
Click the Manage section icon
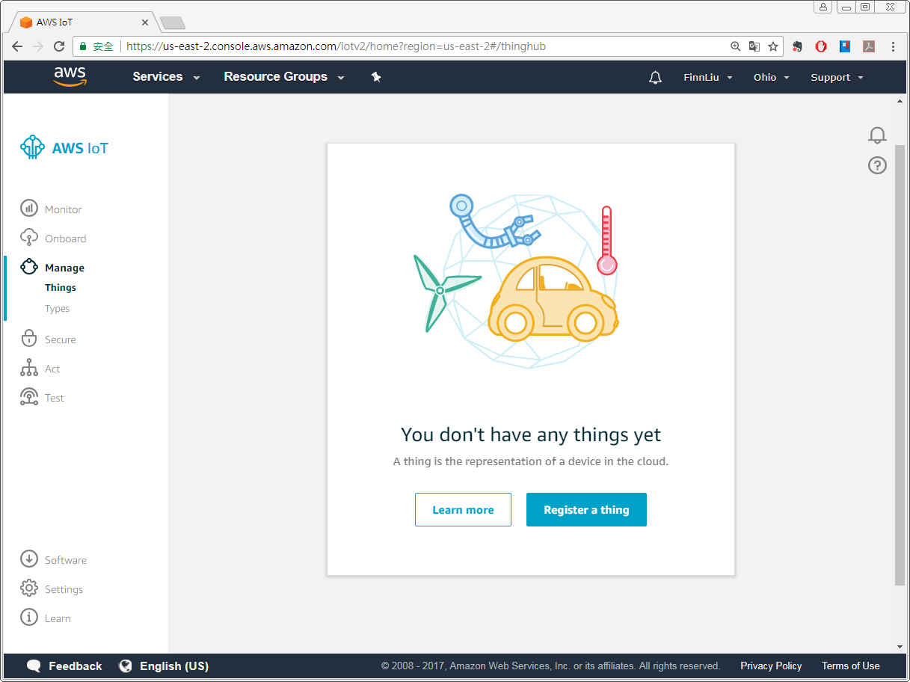[x=29, y=267]
